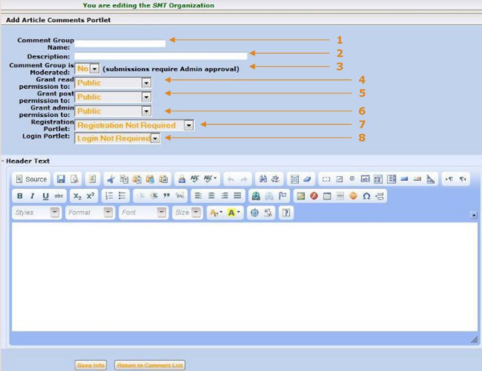Screen dimensions: 482x371
Task: Open the Grant admin permission dropdown
Action: 113,111
